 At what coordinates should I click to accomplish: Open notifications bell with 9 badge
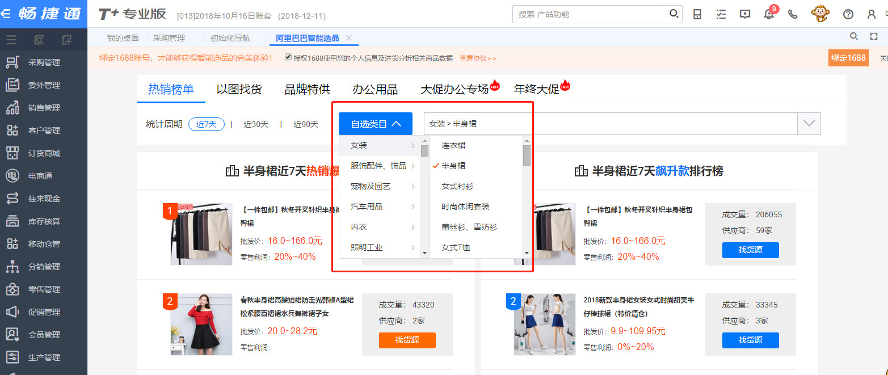click(x=770, y=13)
